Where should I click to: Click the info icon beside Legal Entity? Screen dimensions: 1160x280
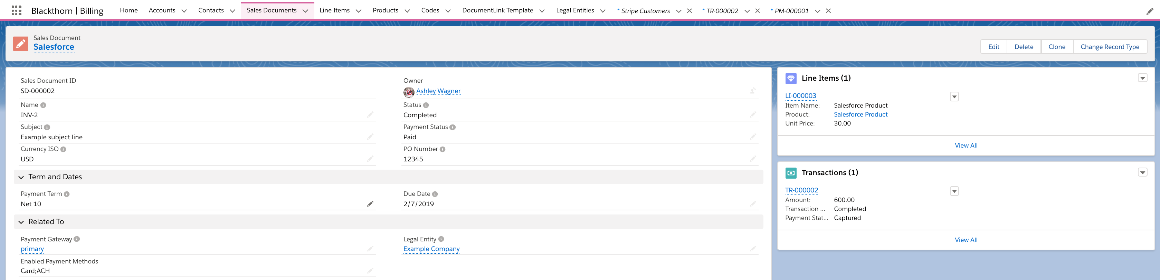(x=441, y=239)
